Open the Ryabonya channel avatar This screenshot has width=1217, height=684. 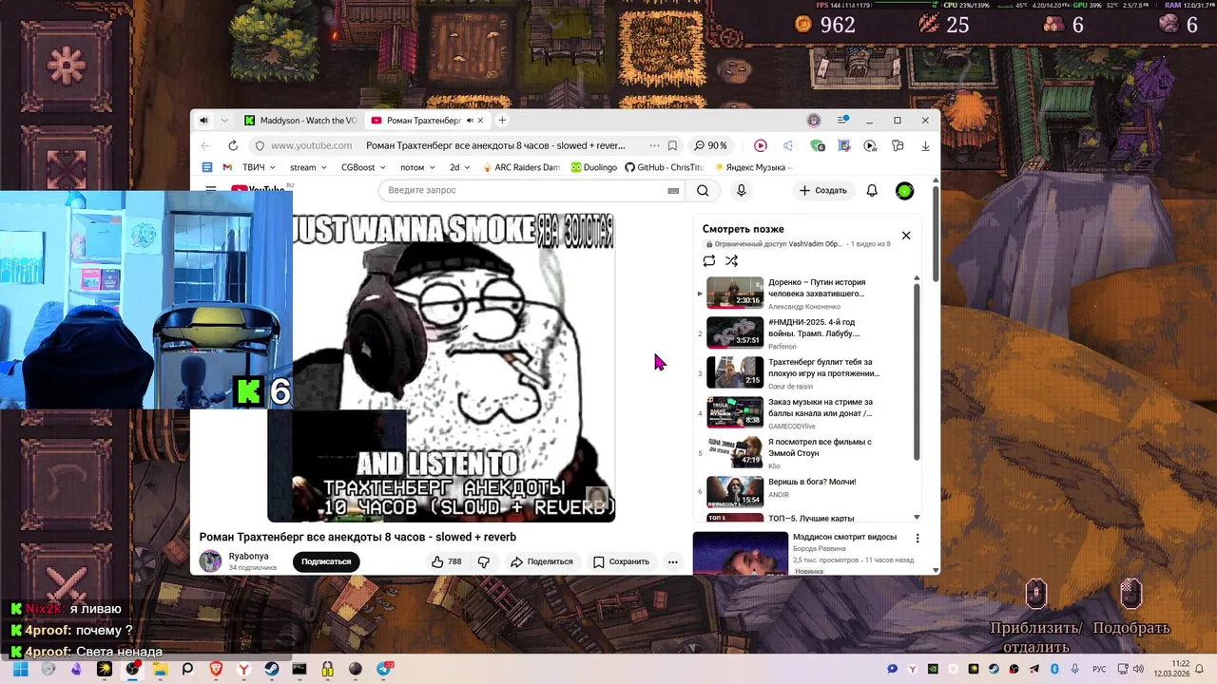(210, 561)
